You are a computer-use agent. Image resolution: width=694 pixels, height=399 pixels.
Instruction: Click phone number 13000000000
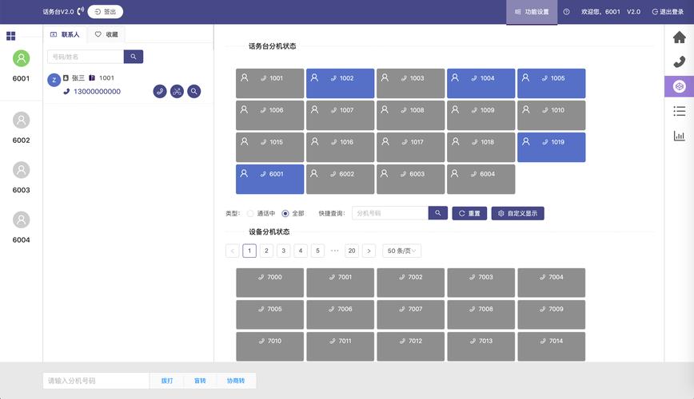pyautogui.click(x=97, y=92)
